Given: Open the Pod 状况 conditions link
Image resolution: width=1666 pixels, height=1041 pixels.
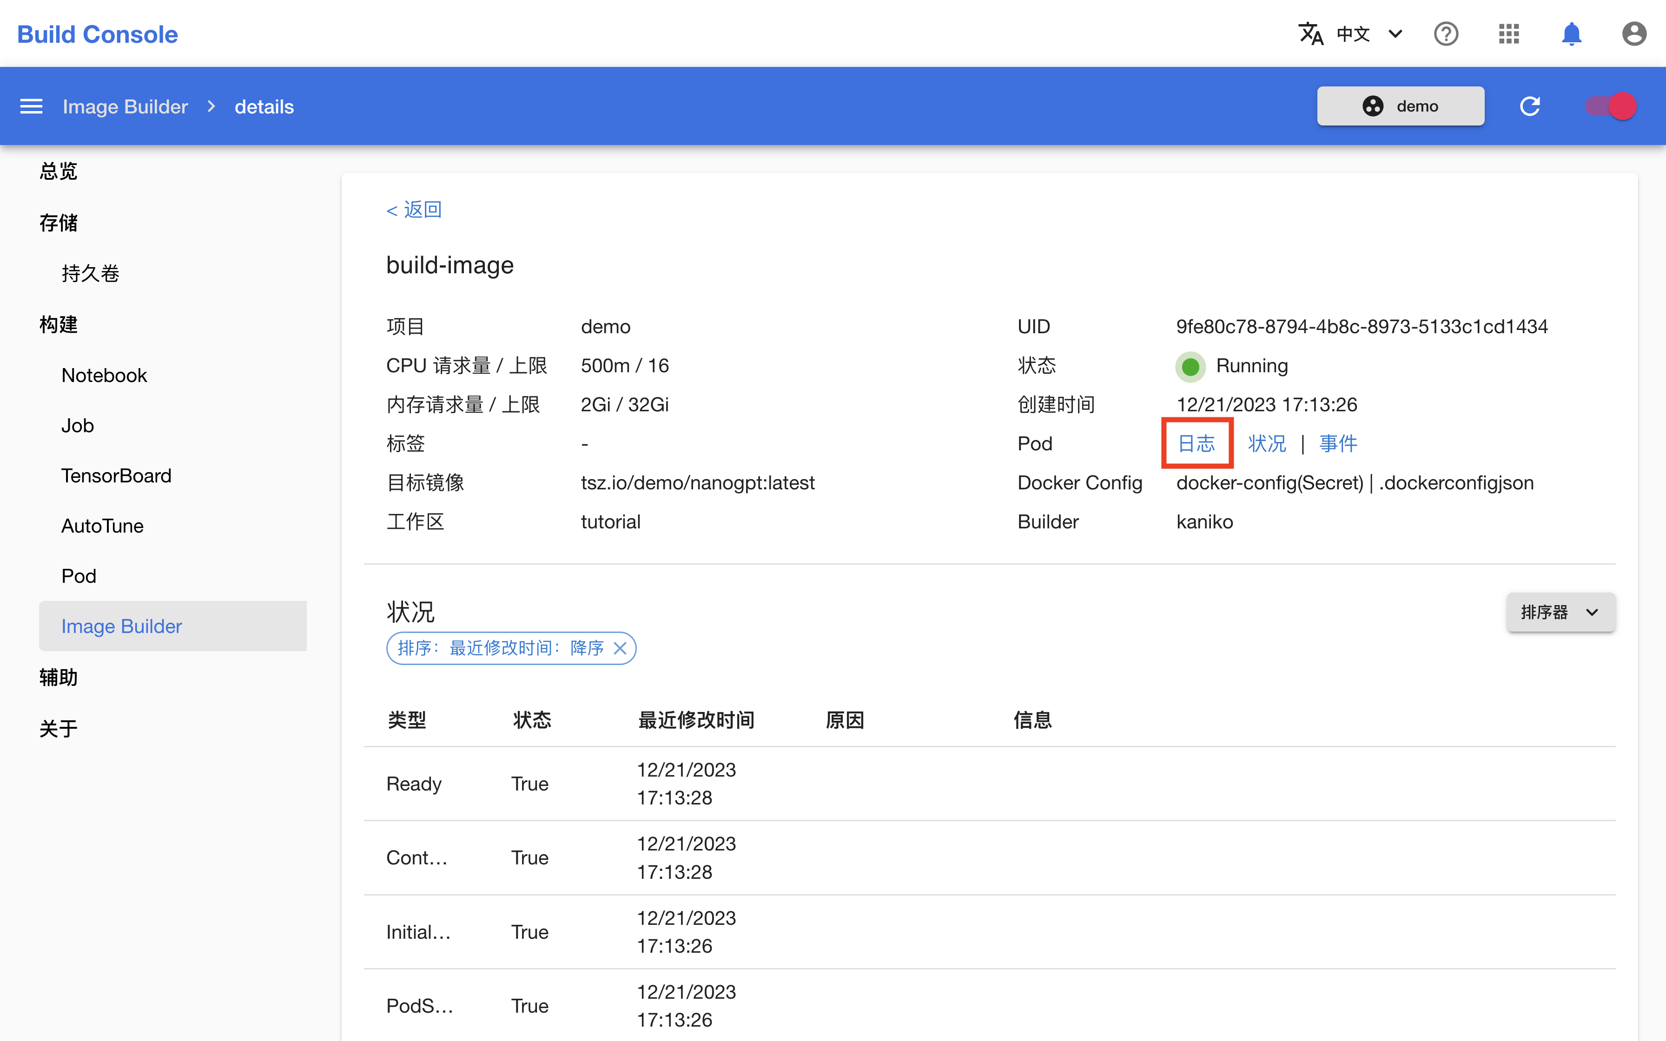Looking at the screenshot, I should pyautogui.click(x=1267, y=443).
